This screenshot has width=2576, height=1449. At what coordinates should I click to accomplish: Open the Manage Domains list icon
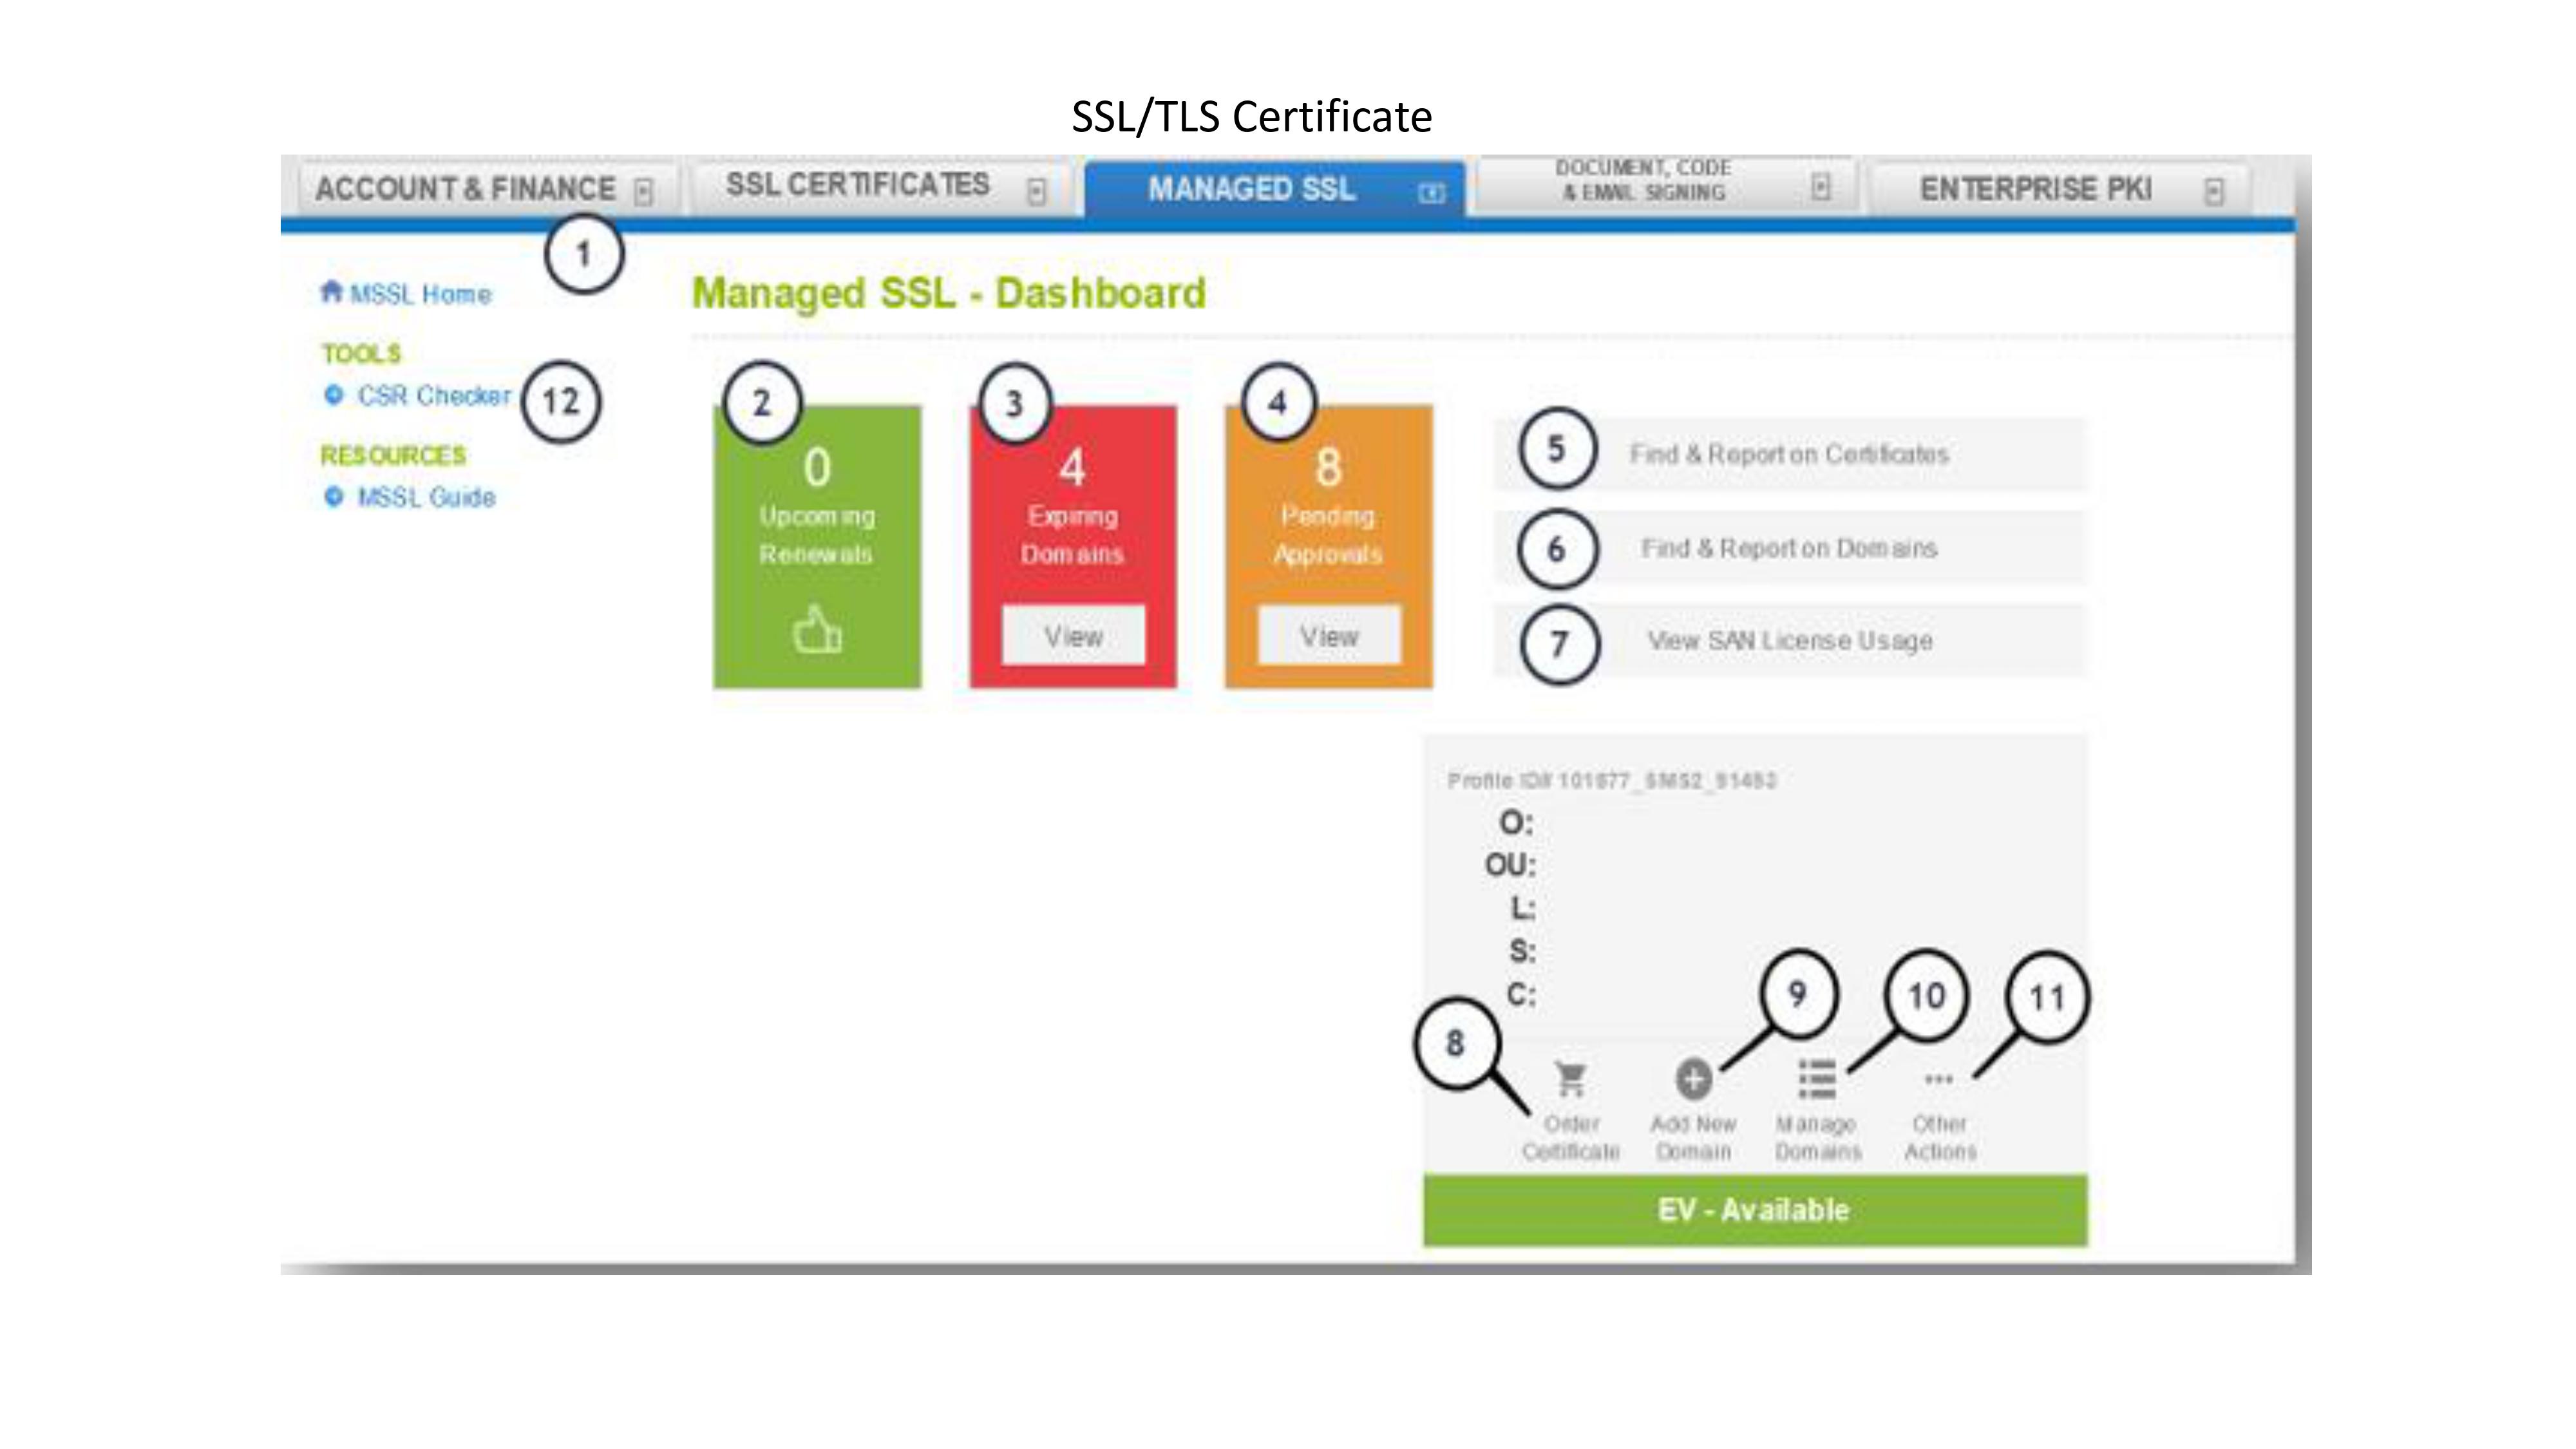coord(1816,1079)
